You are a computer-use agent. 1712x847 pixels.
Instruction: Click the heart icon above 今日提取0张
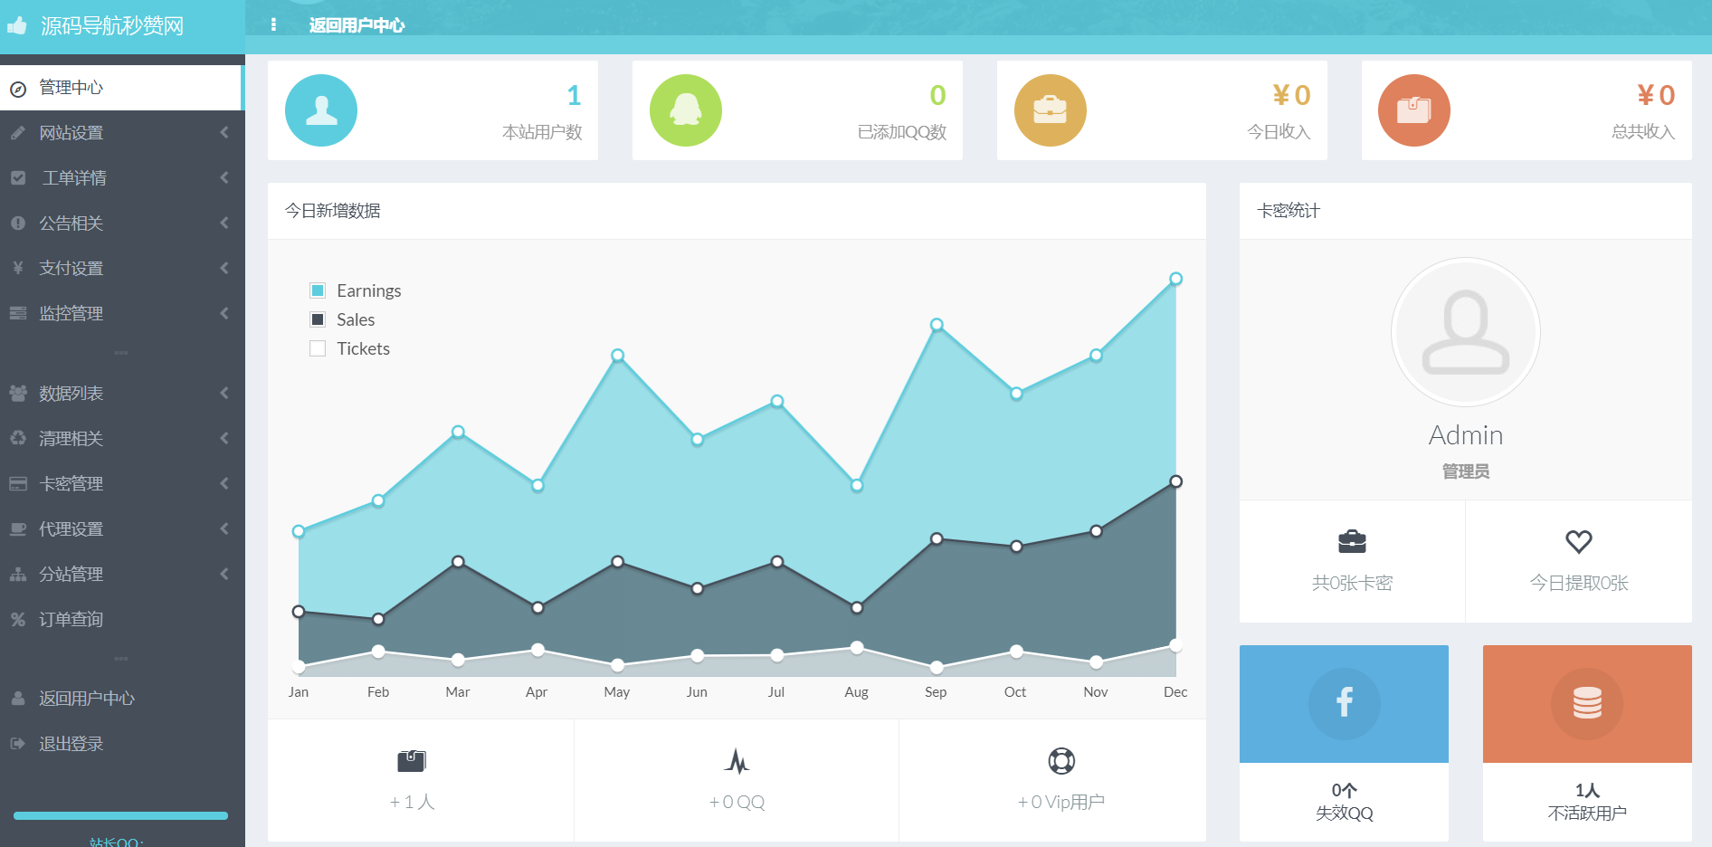pos(1579,541)
